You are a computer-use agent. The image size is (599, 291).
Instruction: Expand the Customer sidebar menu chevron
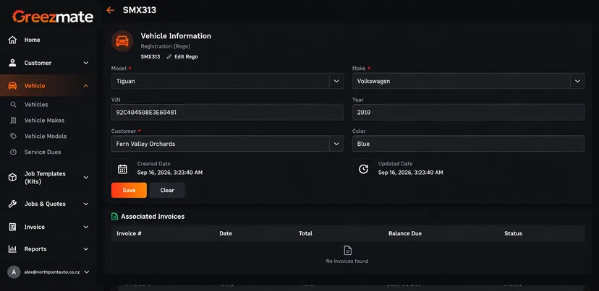coord(86,63)
